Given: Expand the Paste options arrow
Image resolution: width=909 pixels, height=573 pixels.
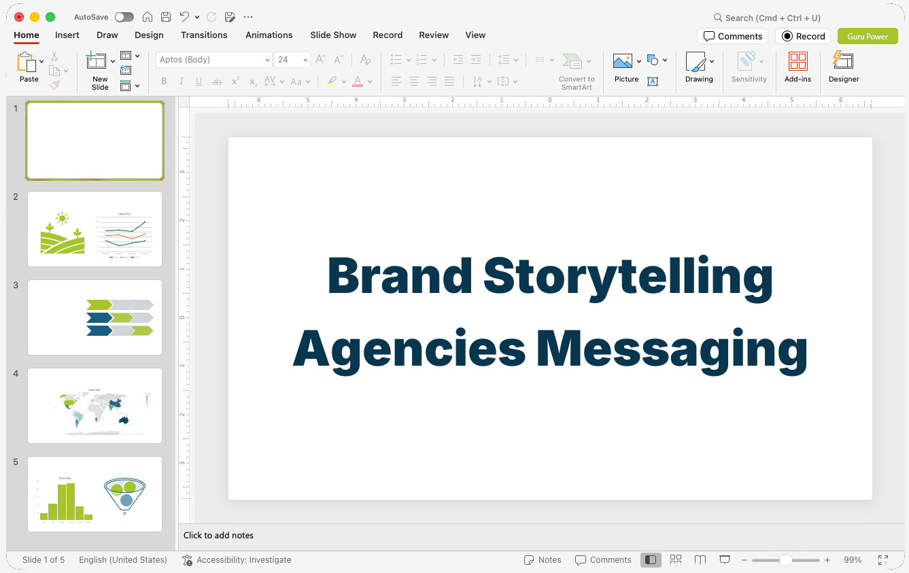Looking at the screenshot, I should (x=41, y=61).
